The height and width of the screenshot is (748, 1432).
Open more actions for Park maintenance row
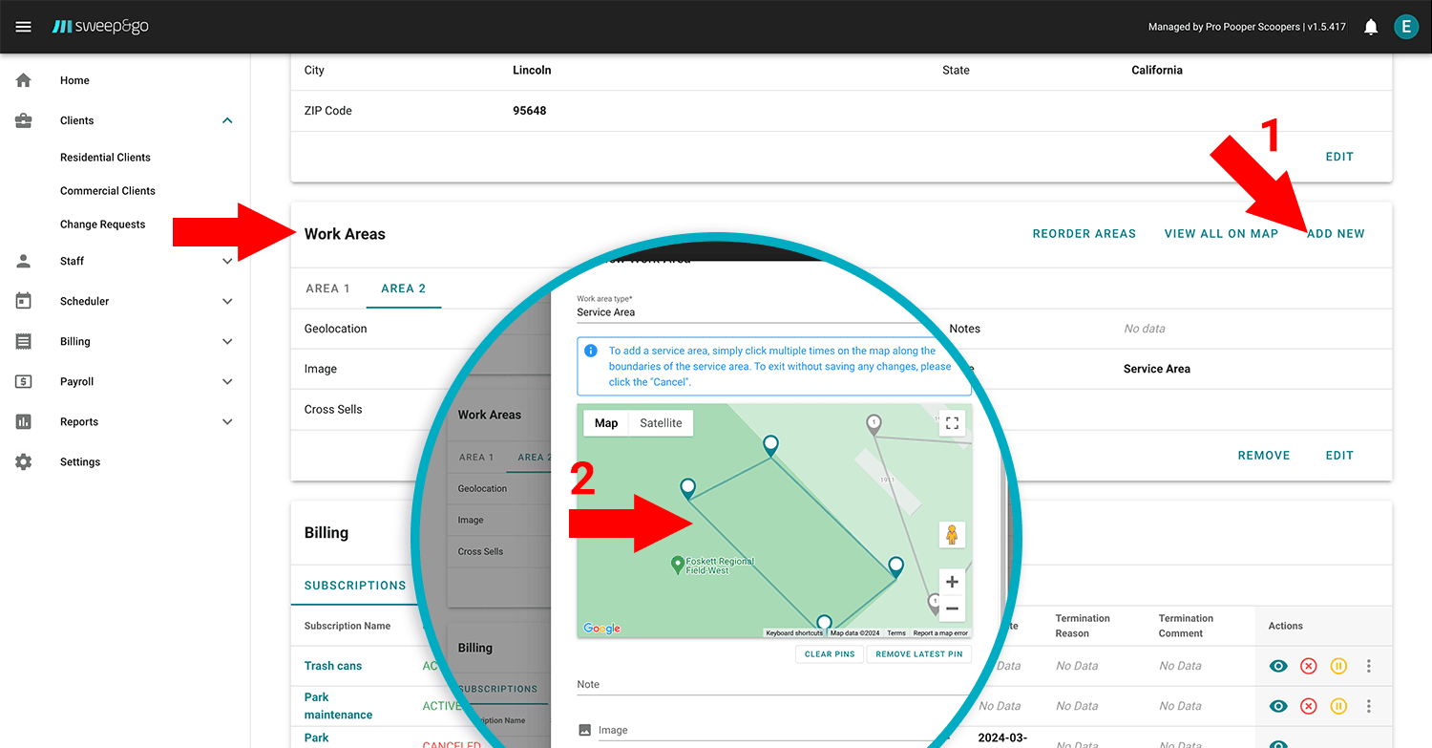point(1369,706)
